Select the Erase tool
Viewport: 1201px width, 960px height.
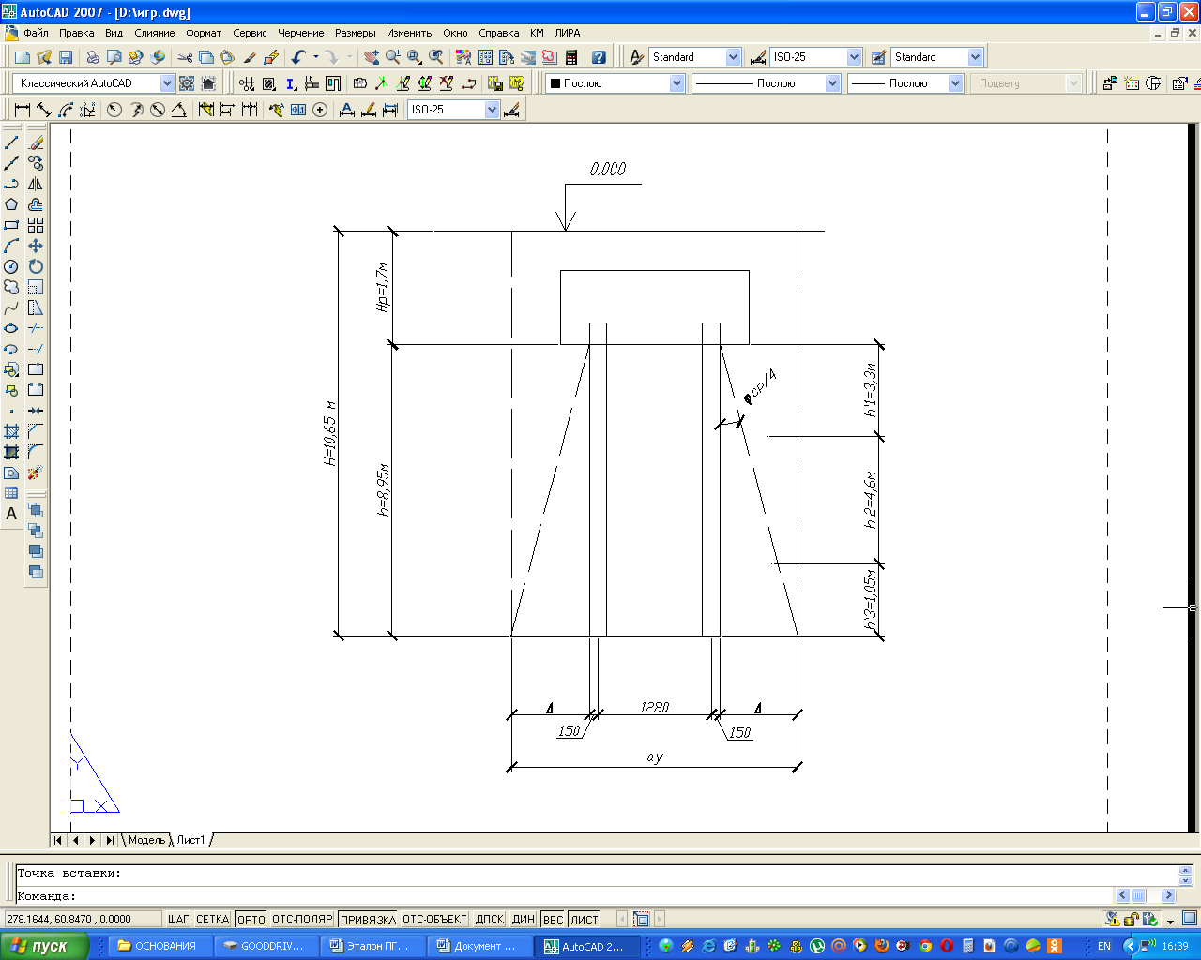[x=36, y=142]
